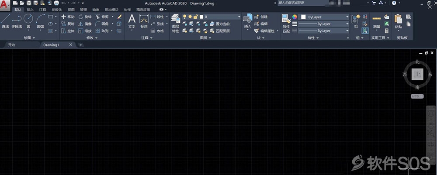Click the 拉伸 (Stretch) tool

click(x=68, y=31)
